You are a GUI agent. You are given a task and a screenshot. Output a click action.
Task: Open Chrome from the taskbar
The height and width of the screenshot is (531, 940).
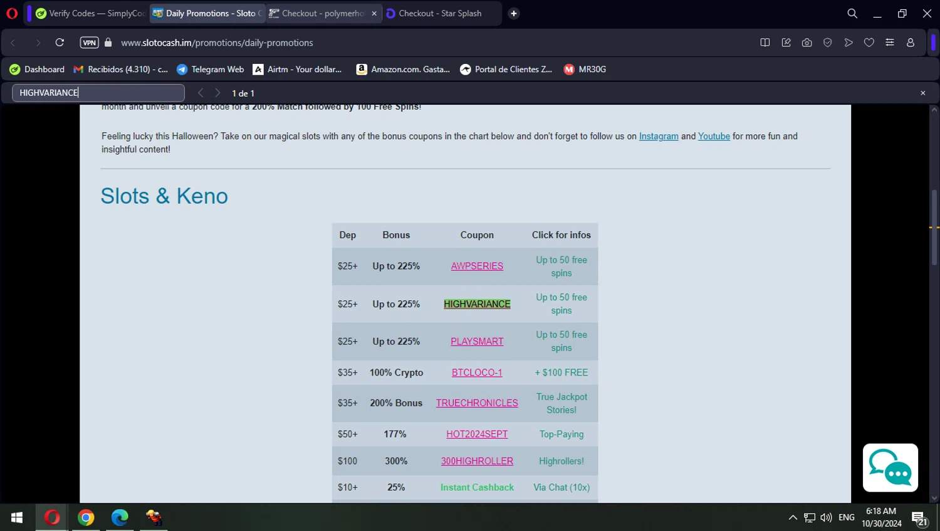[x=86, y=517]
